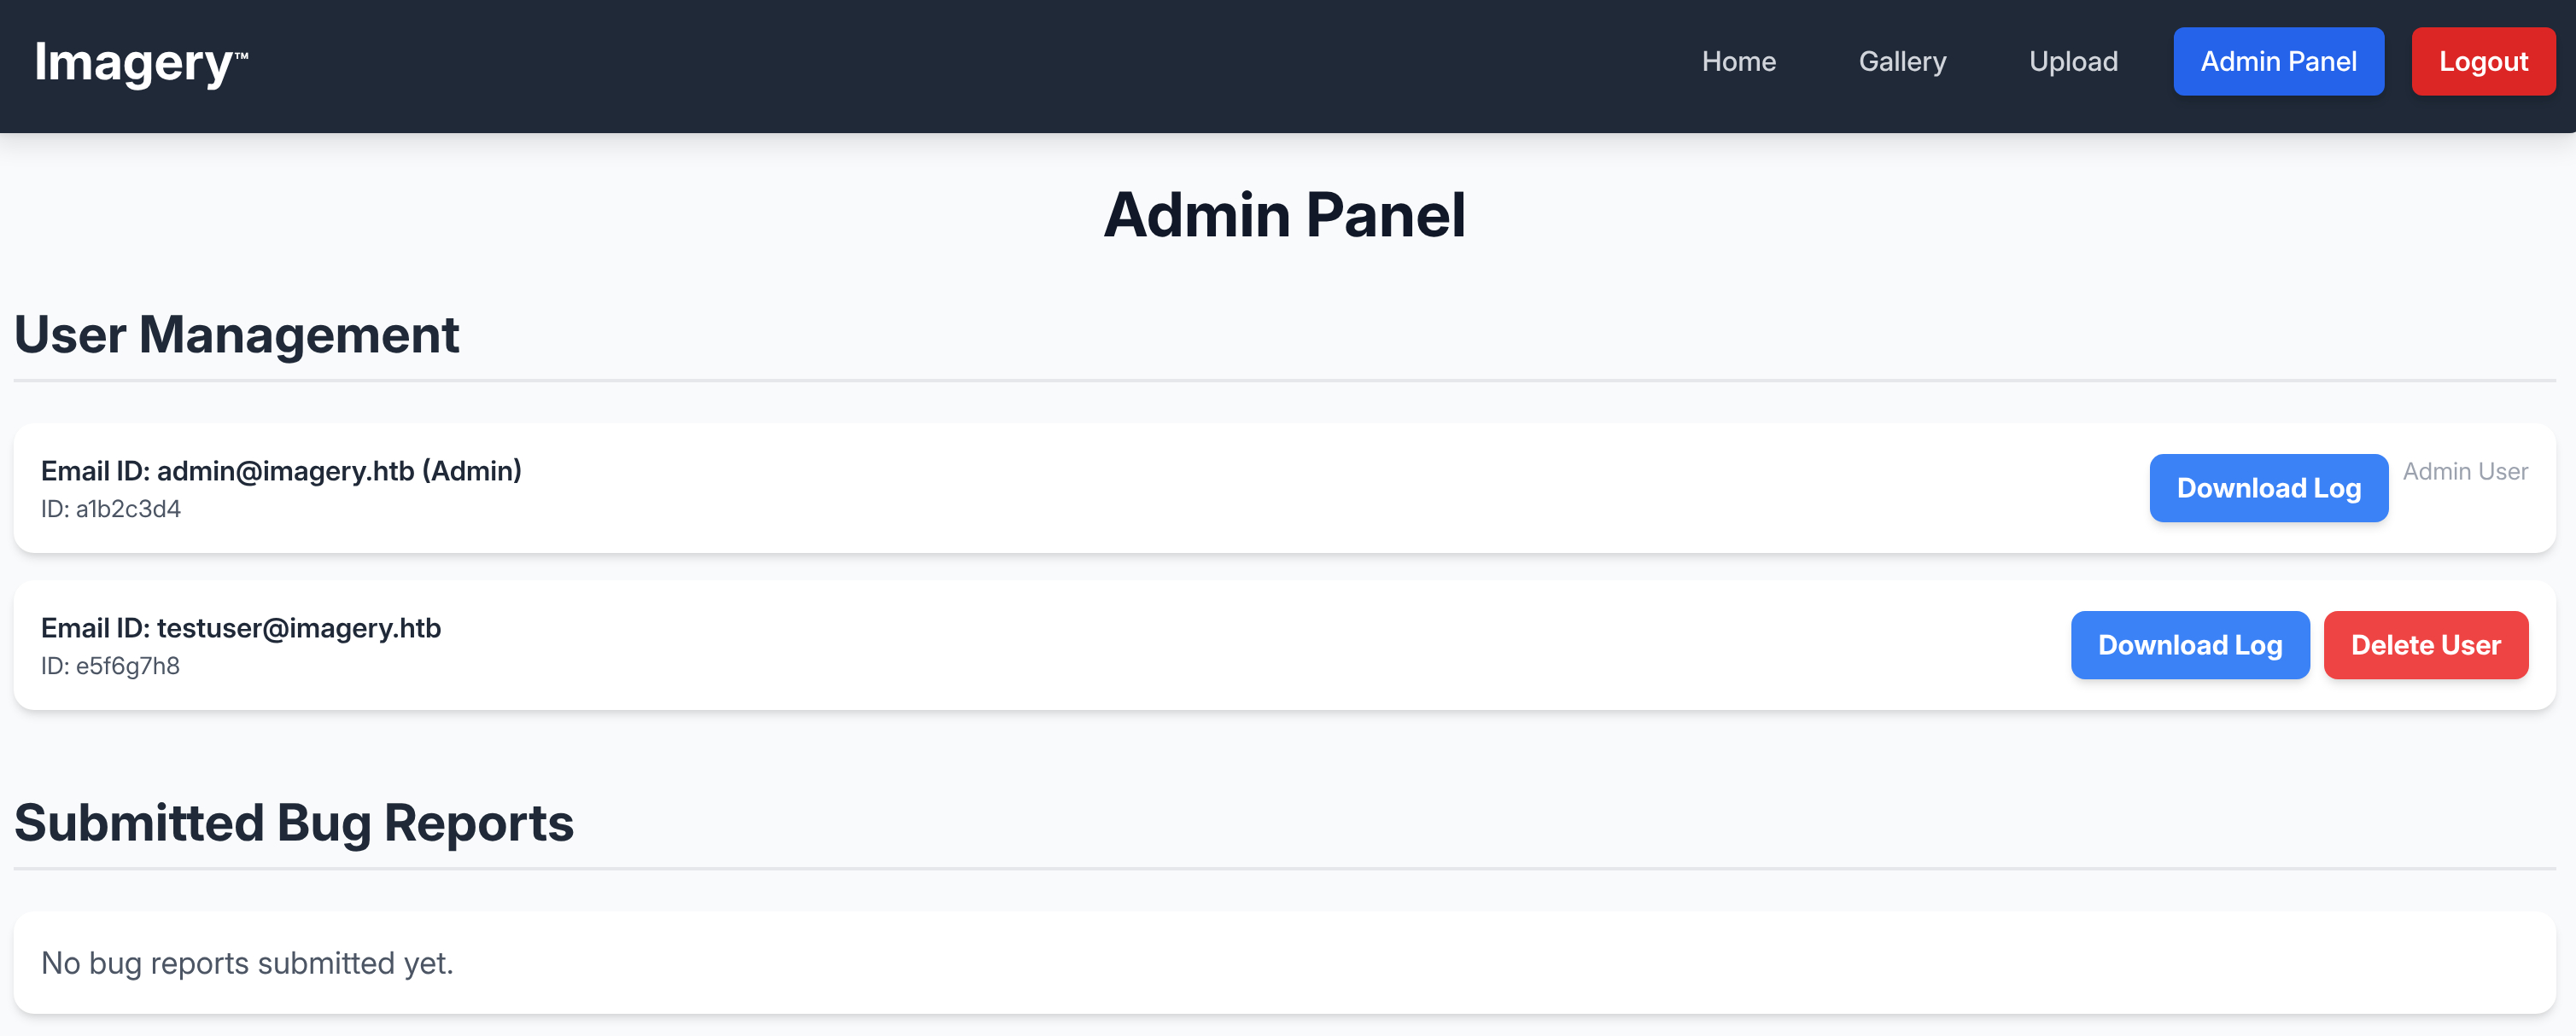Click the Submitted Bug Reports heading
This screenshot has width=2576, height=1036.
click(294, 824)
